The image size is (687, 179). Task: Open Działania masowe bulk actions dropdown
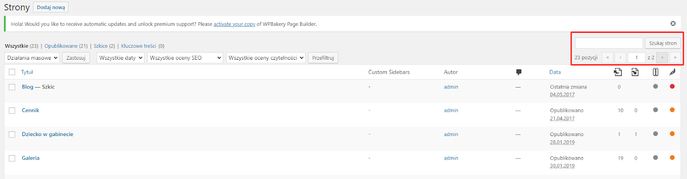32,58
